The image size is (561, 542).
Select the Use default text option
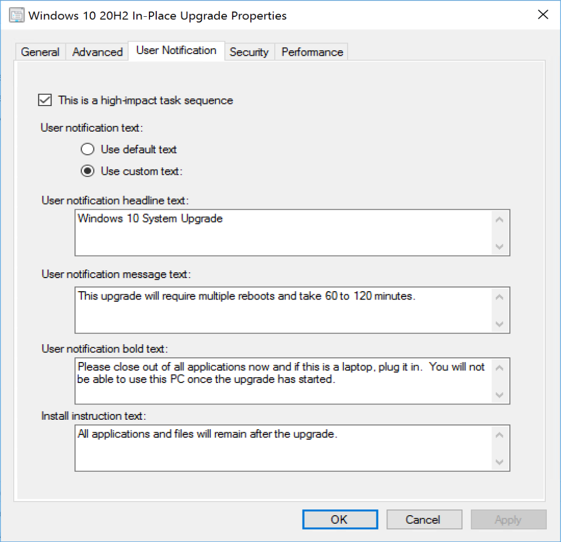(88, 149)
